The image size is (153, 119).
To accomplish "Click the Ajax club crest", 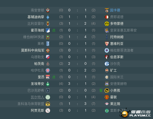I will [x=48, y=111].
